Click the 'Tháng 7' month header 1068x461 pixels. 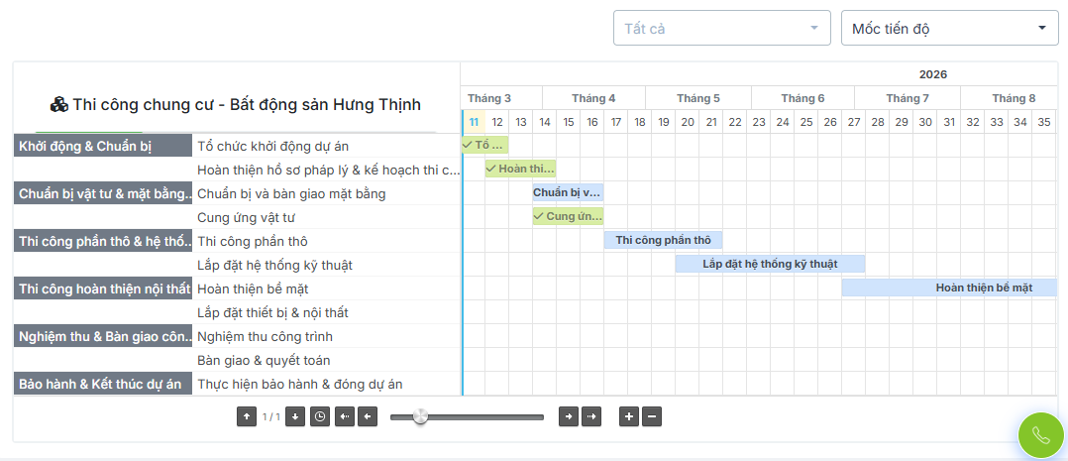[908, 98]
